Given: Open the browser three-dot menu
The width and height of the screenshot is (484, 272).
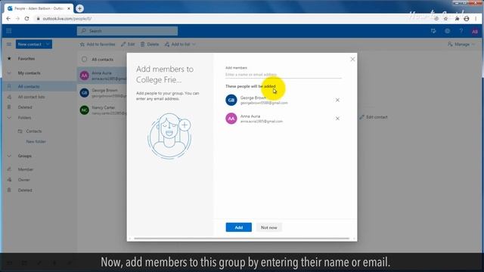Looking at the screenshot, I should [x=476, y=18].
